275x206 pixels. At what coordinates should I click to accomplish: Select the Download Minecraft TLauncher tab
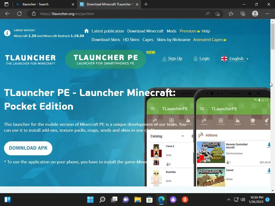coord(110,4)
